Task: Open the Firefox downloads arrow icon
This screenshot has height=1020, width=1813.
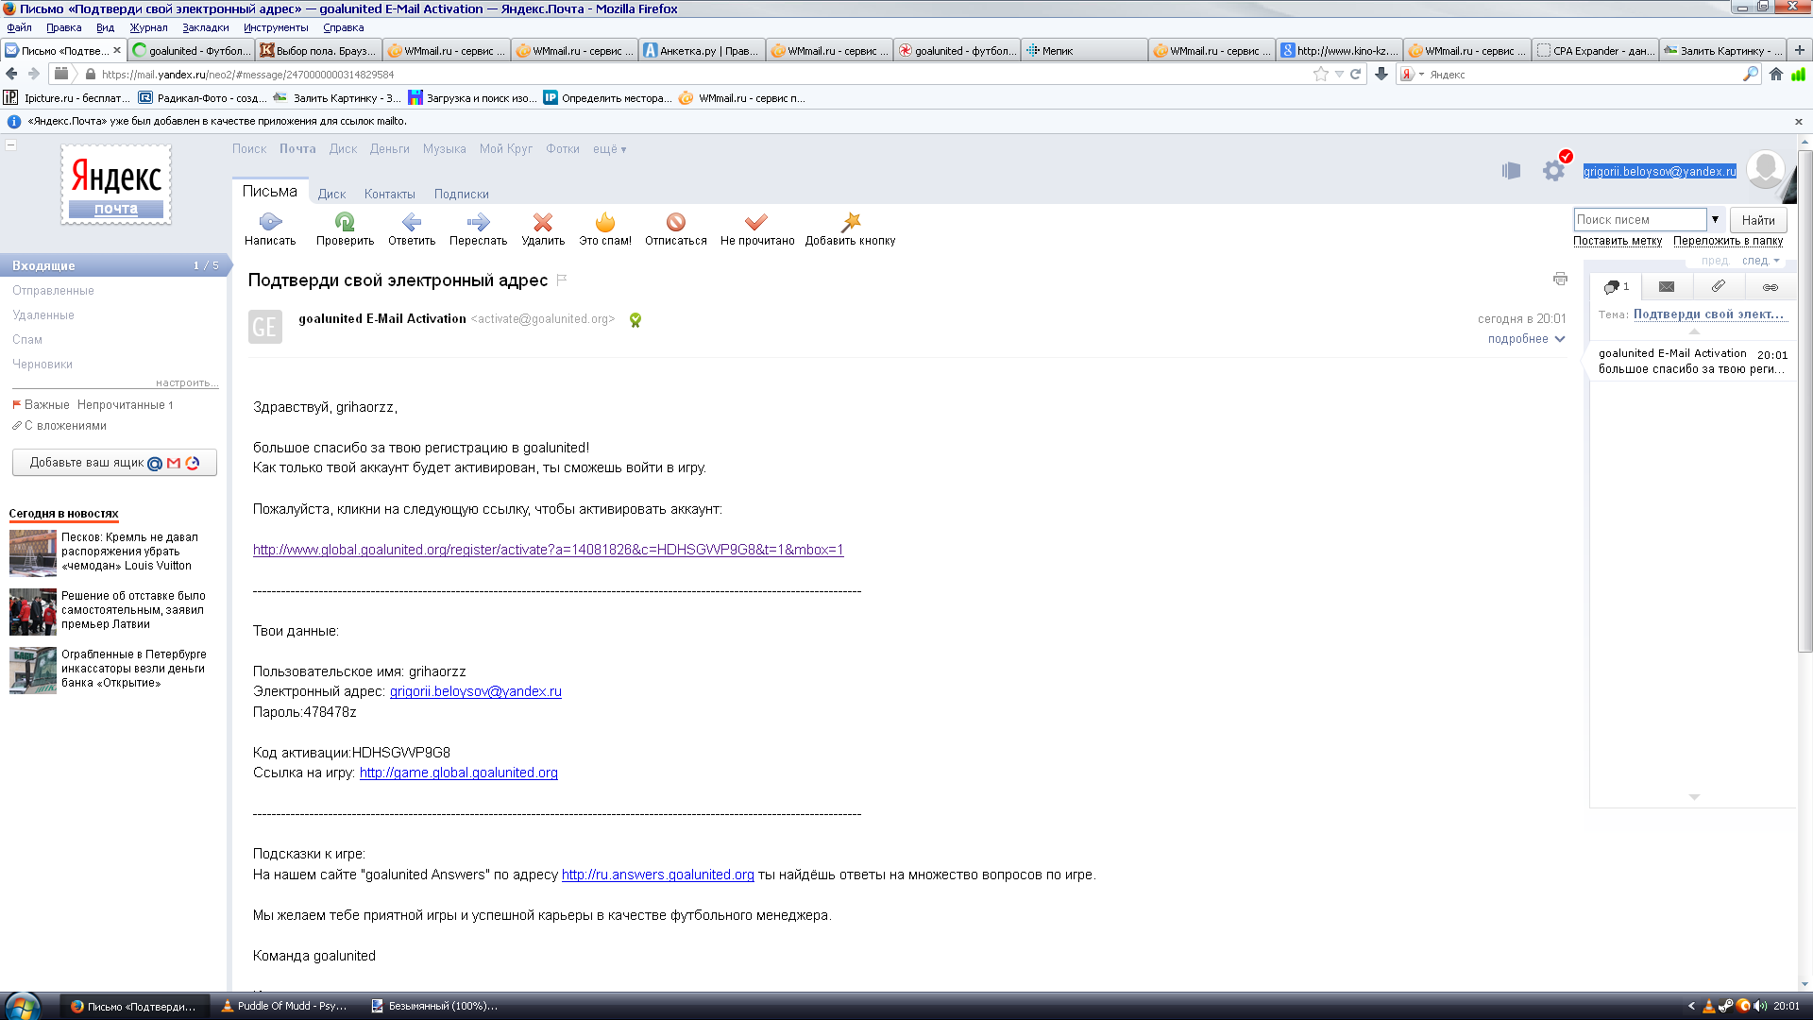Action: tap(1381, 74)
